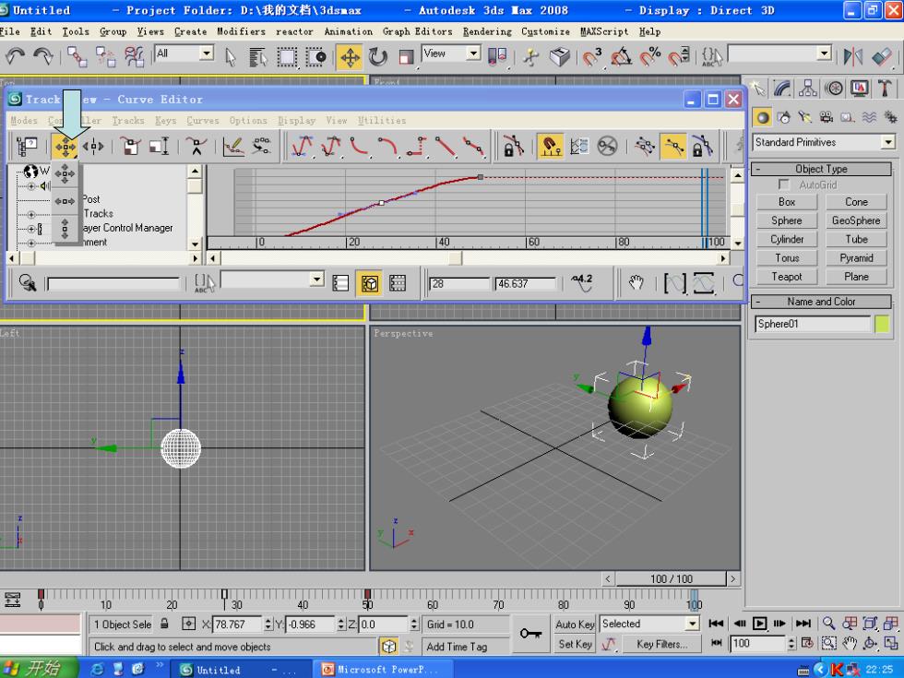
Task: Toggle selection lock padlock in status bar
Action: [164, 624]
